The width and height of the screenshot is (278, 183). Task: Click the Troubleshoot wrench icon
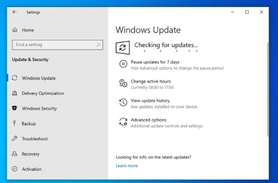(x=15, y=138)
